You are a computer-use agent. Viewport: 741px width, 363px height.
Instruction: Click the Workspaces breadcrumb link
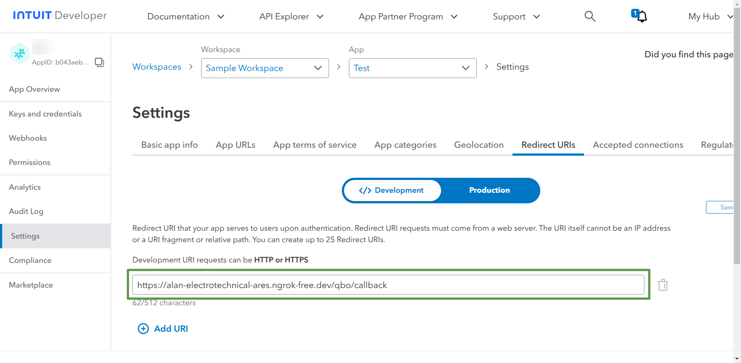coord(157,67)
